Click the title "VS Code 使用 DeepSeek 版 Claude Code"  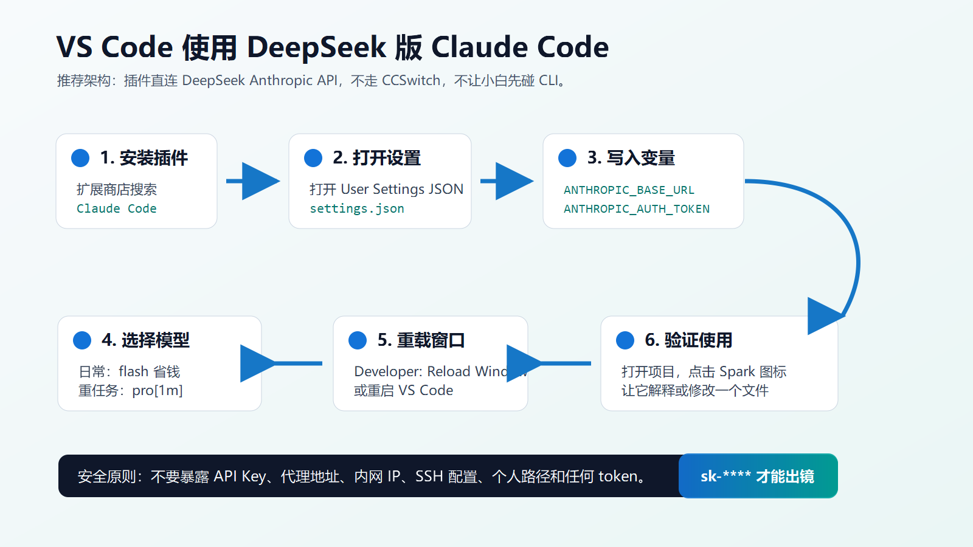pos(333,47)
